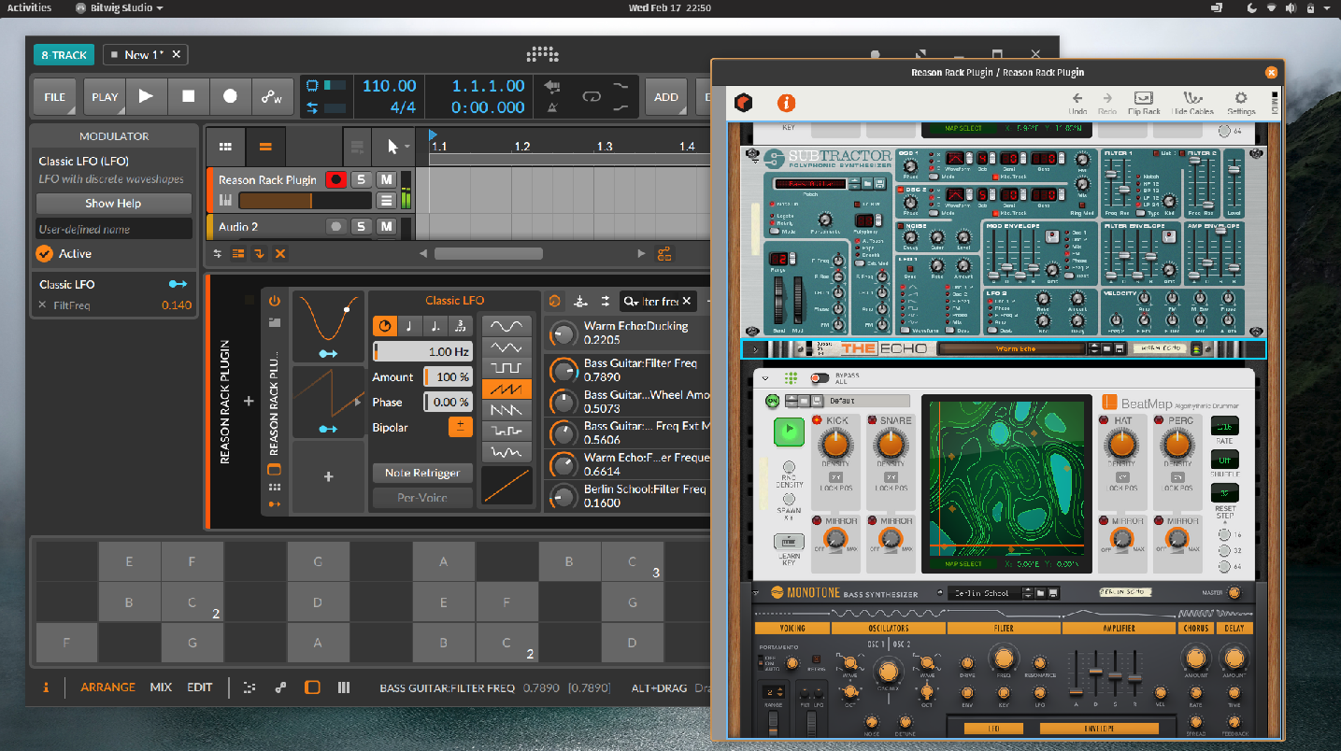This screenshot has height=751, width=1341.
Task: Toggle the device power icon on Reason Rack
Action: pos(274,301)
